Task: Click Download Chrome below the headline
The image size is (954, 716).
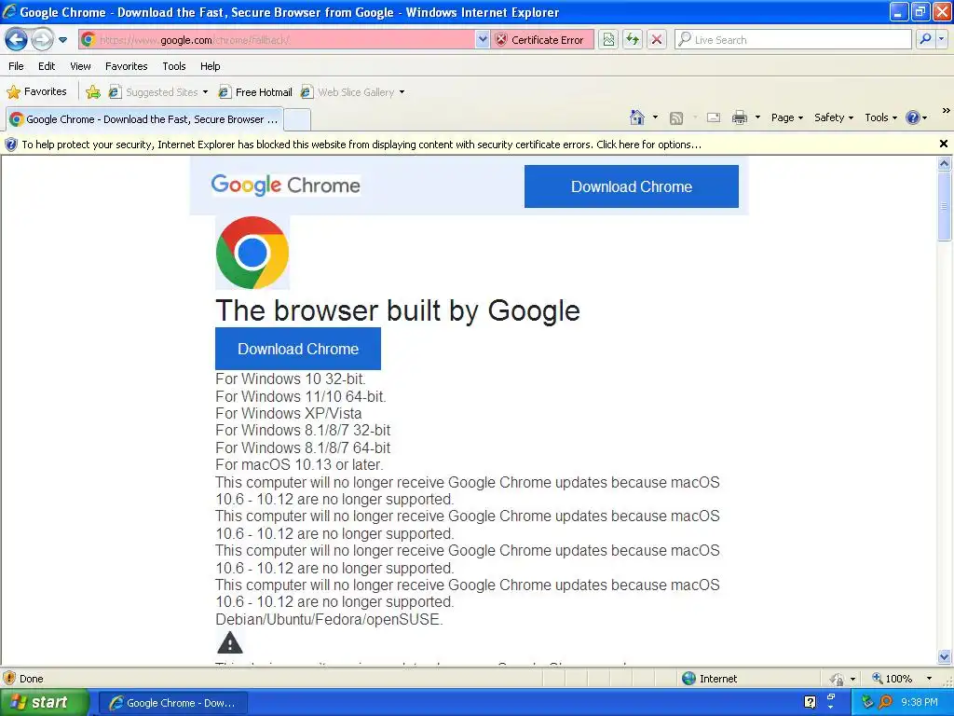Action: [x=298, y=349]
